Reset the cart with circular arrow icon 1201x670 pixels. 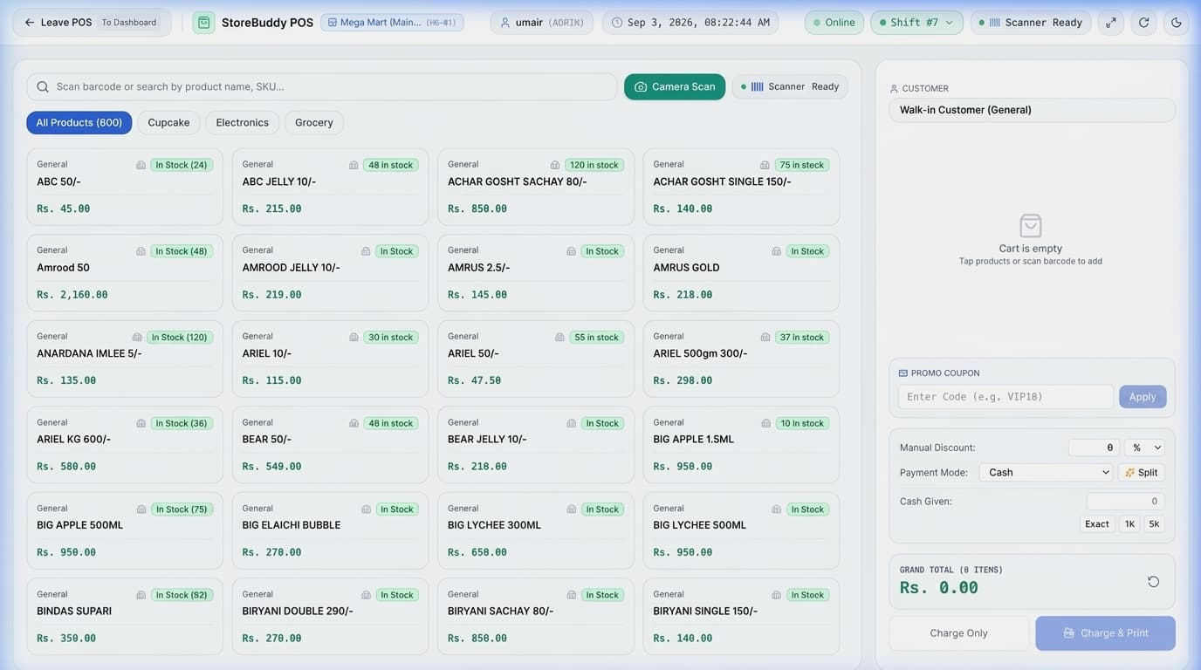1153,582
